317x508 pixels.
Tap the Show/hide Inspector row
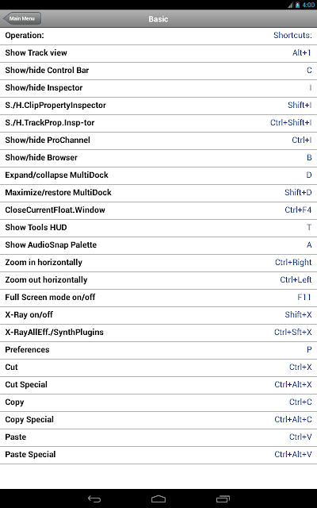(x=158, y=88)
